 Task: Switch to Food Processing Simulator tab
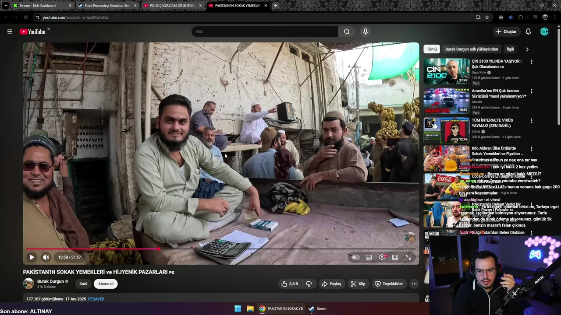pos(107,6)
